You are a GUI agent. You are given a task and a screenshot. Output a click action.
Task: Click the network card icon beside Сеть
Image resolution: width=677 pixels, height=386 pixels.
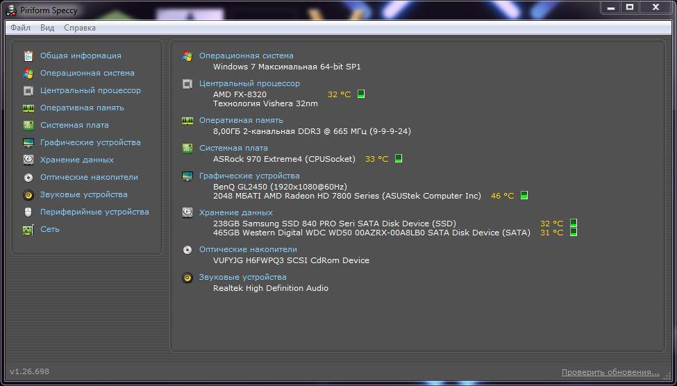(x=28, y=229)
